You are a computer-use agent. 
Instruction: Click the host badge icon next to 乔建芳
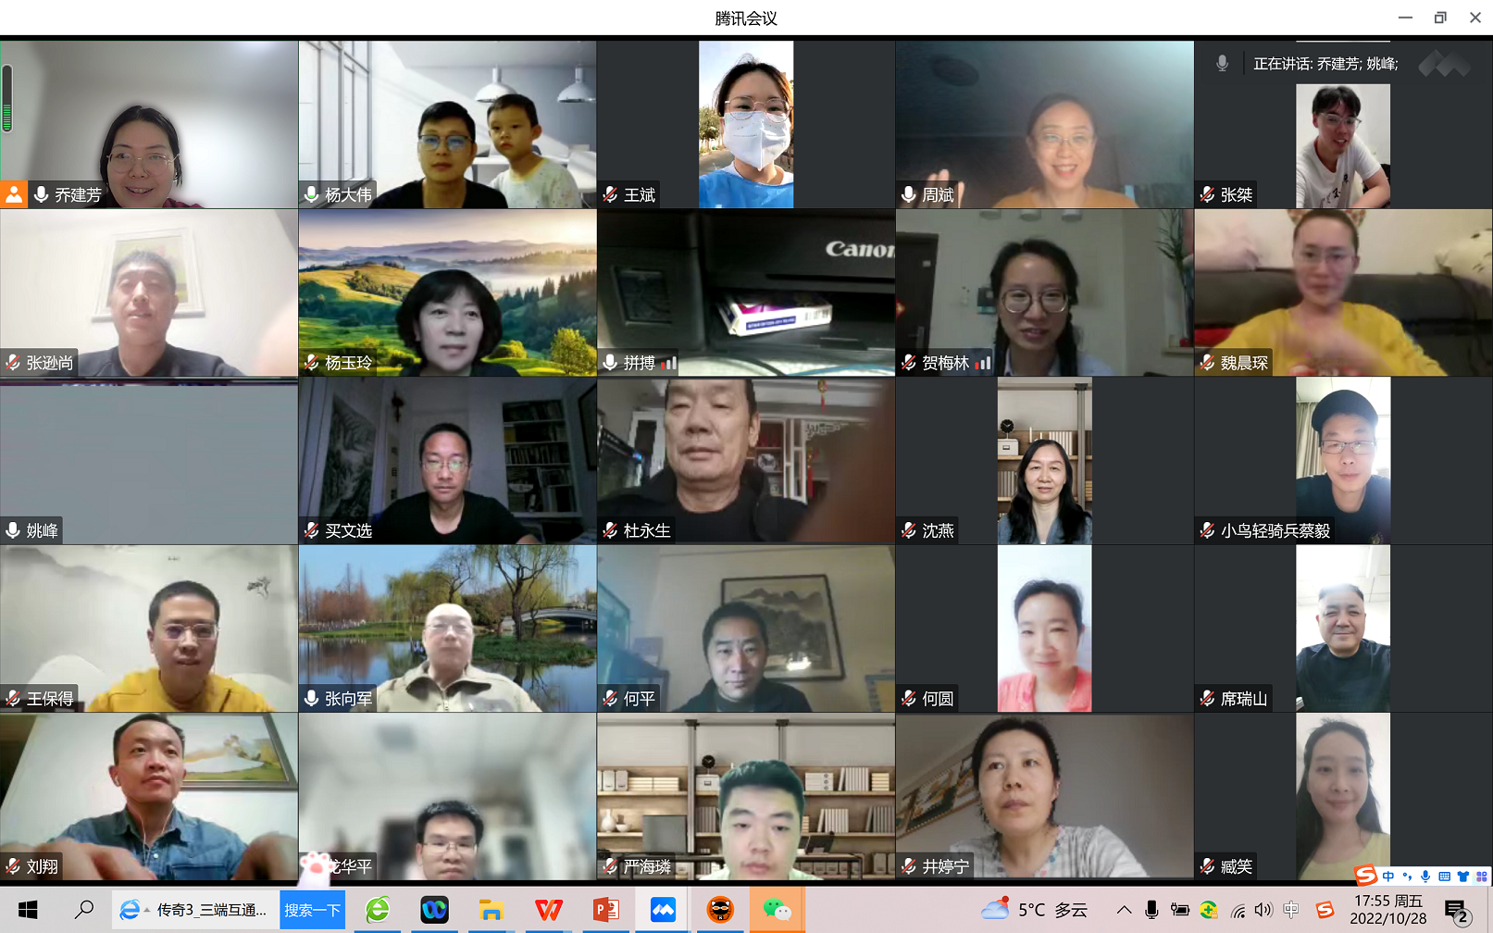[14, 194]
